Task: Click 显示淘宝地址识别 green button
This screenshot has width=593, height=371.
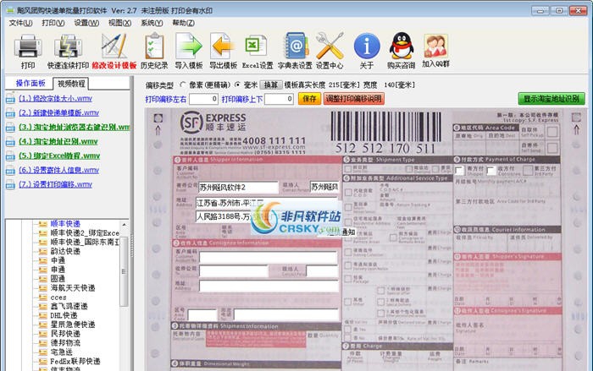Action: pos(551,99)
